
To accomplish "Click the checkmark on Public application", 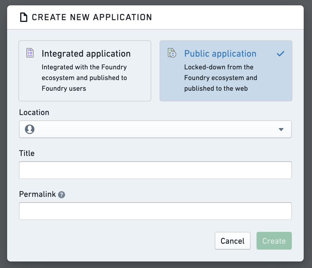I will (x=281, y=54).
